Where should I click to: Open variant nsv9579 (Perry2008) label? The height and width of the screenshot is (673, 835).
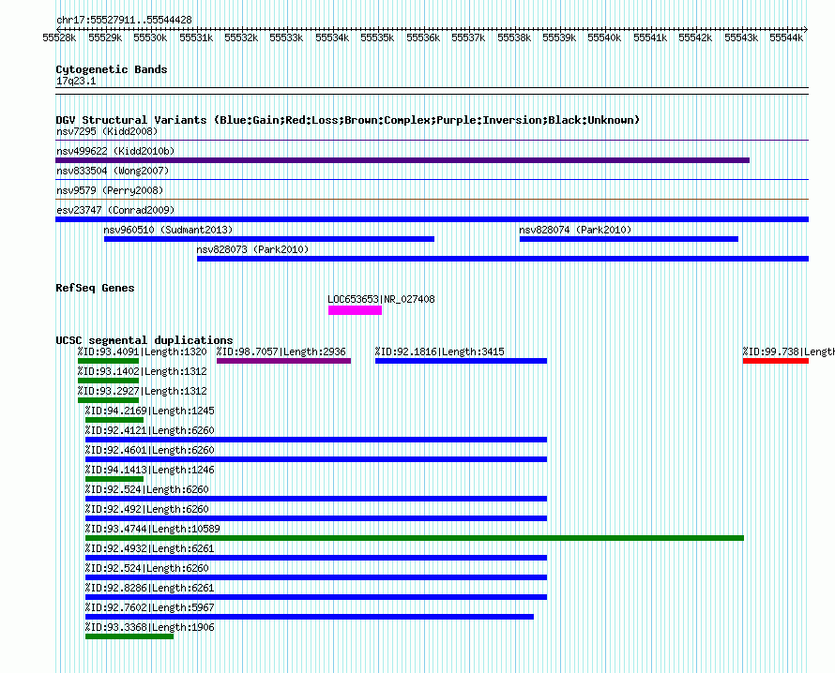[110, 190]
